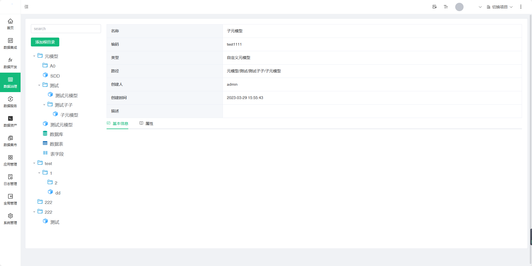532x266 pixels.
Task: Open the 首页 home icon in sidebar
Action: coord(10,21)
